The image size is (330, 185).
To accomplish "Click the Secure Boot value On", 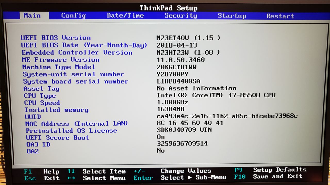I will click(x=161, y=137).
